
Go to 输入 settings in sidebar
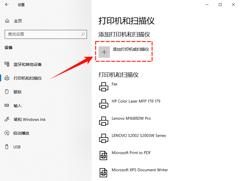pyautogui.click(x=17, y=106)
